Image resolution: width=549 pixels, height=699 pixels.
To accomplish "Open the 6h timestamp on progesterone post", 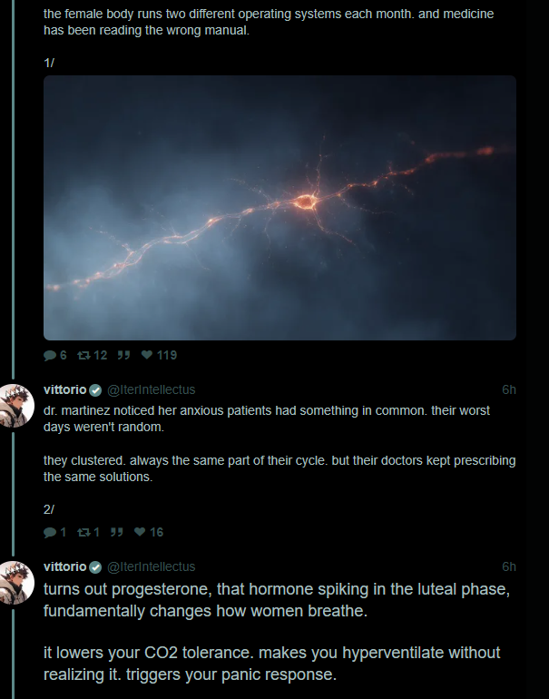I will [509, 567].
